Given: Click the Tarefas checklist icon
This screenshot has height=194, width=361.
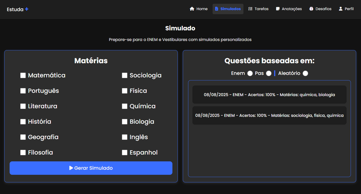Looking at the screenshot, I should [250, 9].
